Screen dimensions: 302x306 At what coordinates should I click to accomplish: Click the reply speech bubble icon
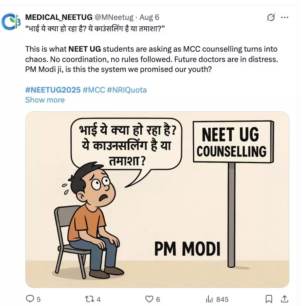(30, 299)
